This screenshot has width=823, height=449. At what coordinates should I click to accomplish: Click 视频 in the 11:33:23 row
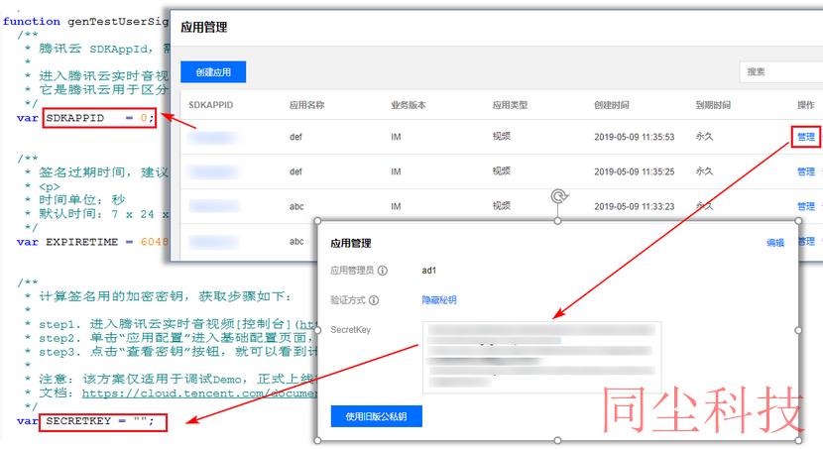tap(502, 205)
